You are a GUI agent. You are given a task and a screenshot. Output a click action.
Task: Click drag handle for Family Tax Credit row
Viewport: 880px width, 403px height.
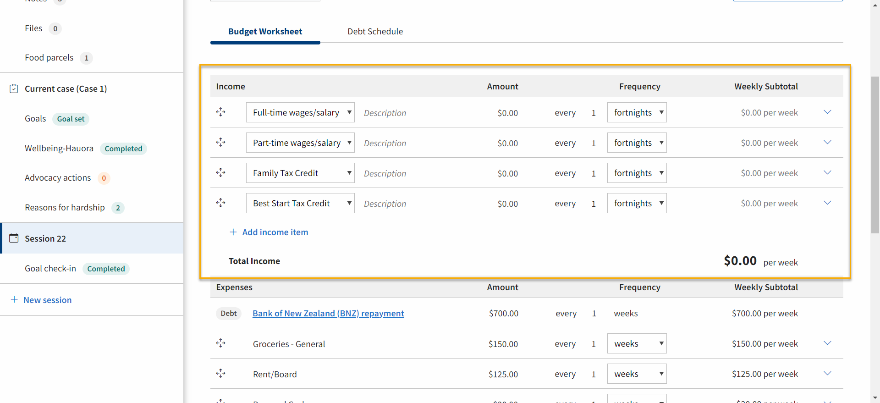tap(220, 172)
